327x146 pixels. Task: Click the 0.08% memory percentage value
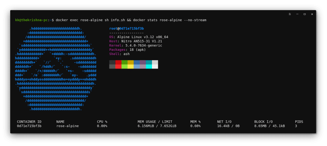(195, 126)
